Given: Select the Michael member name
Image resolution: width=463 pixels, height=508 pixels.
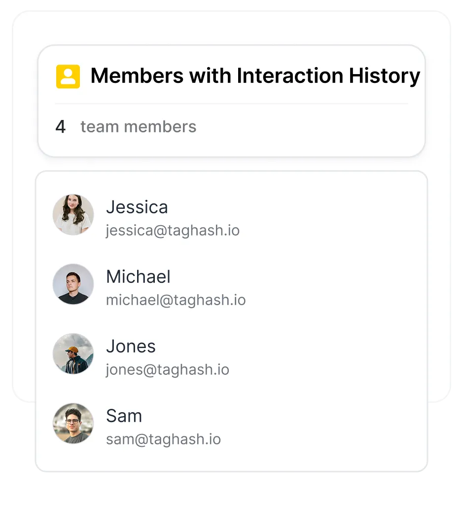Looking at the screenshot, I should click(138, 276).
